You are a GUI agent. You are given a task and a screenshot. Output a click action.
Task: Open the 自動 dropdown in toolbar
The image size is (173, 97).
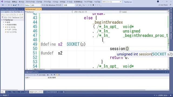(x=69, y=5)
